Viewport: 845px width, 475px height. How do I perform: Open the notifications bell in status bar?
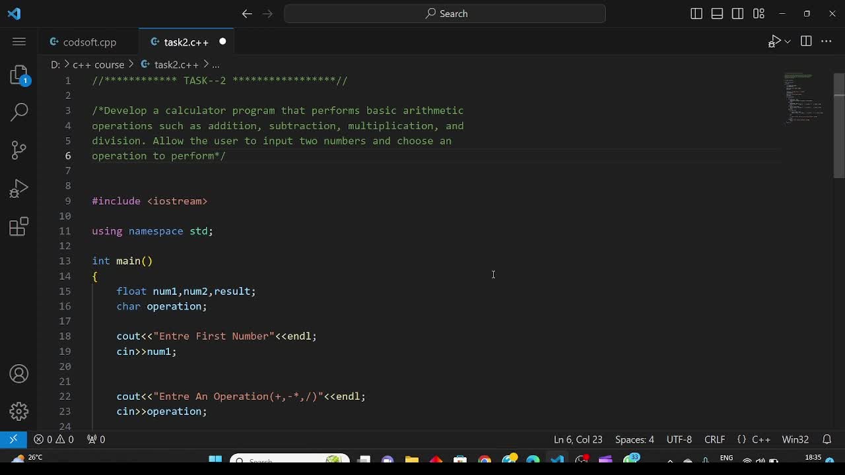[x=827, y=439]
